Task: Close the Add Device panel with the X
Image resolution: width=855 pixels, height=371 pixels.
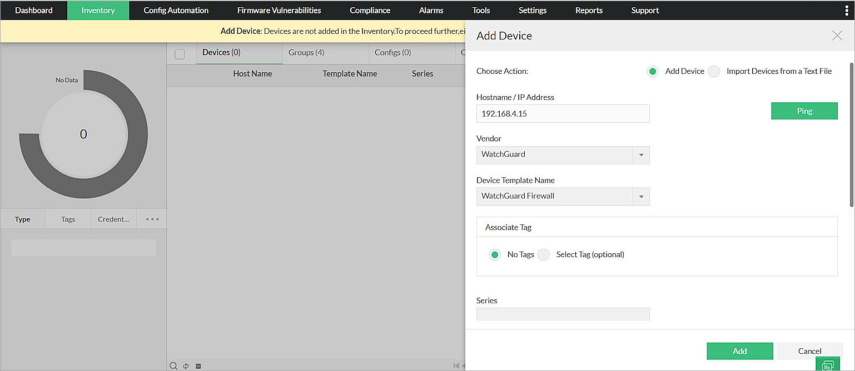Action: [x=837, y=36]
